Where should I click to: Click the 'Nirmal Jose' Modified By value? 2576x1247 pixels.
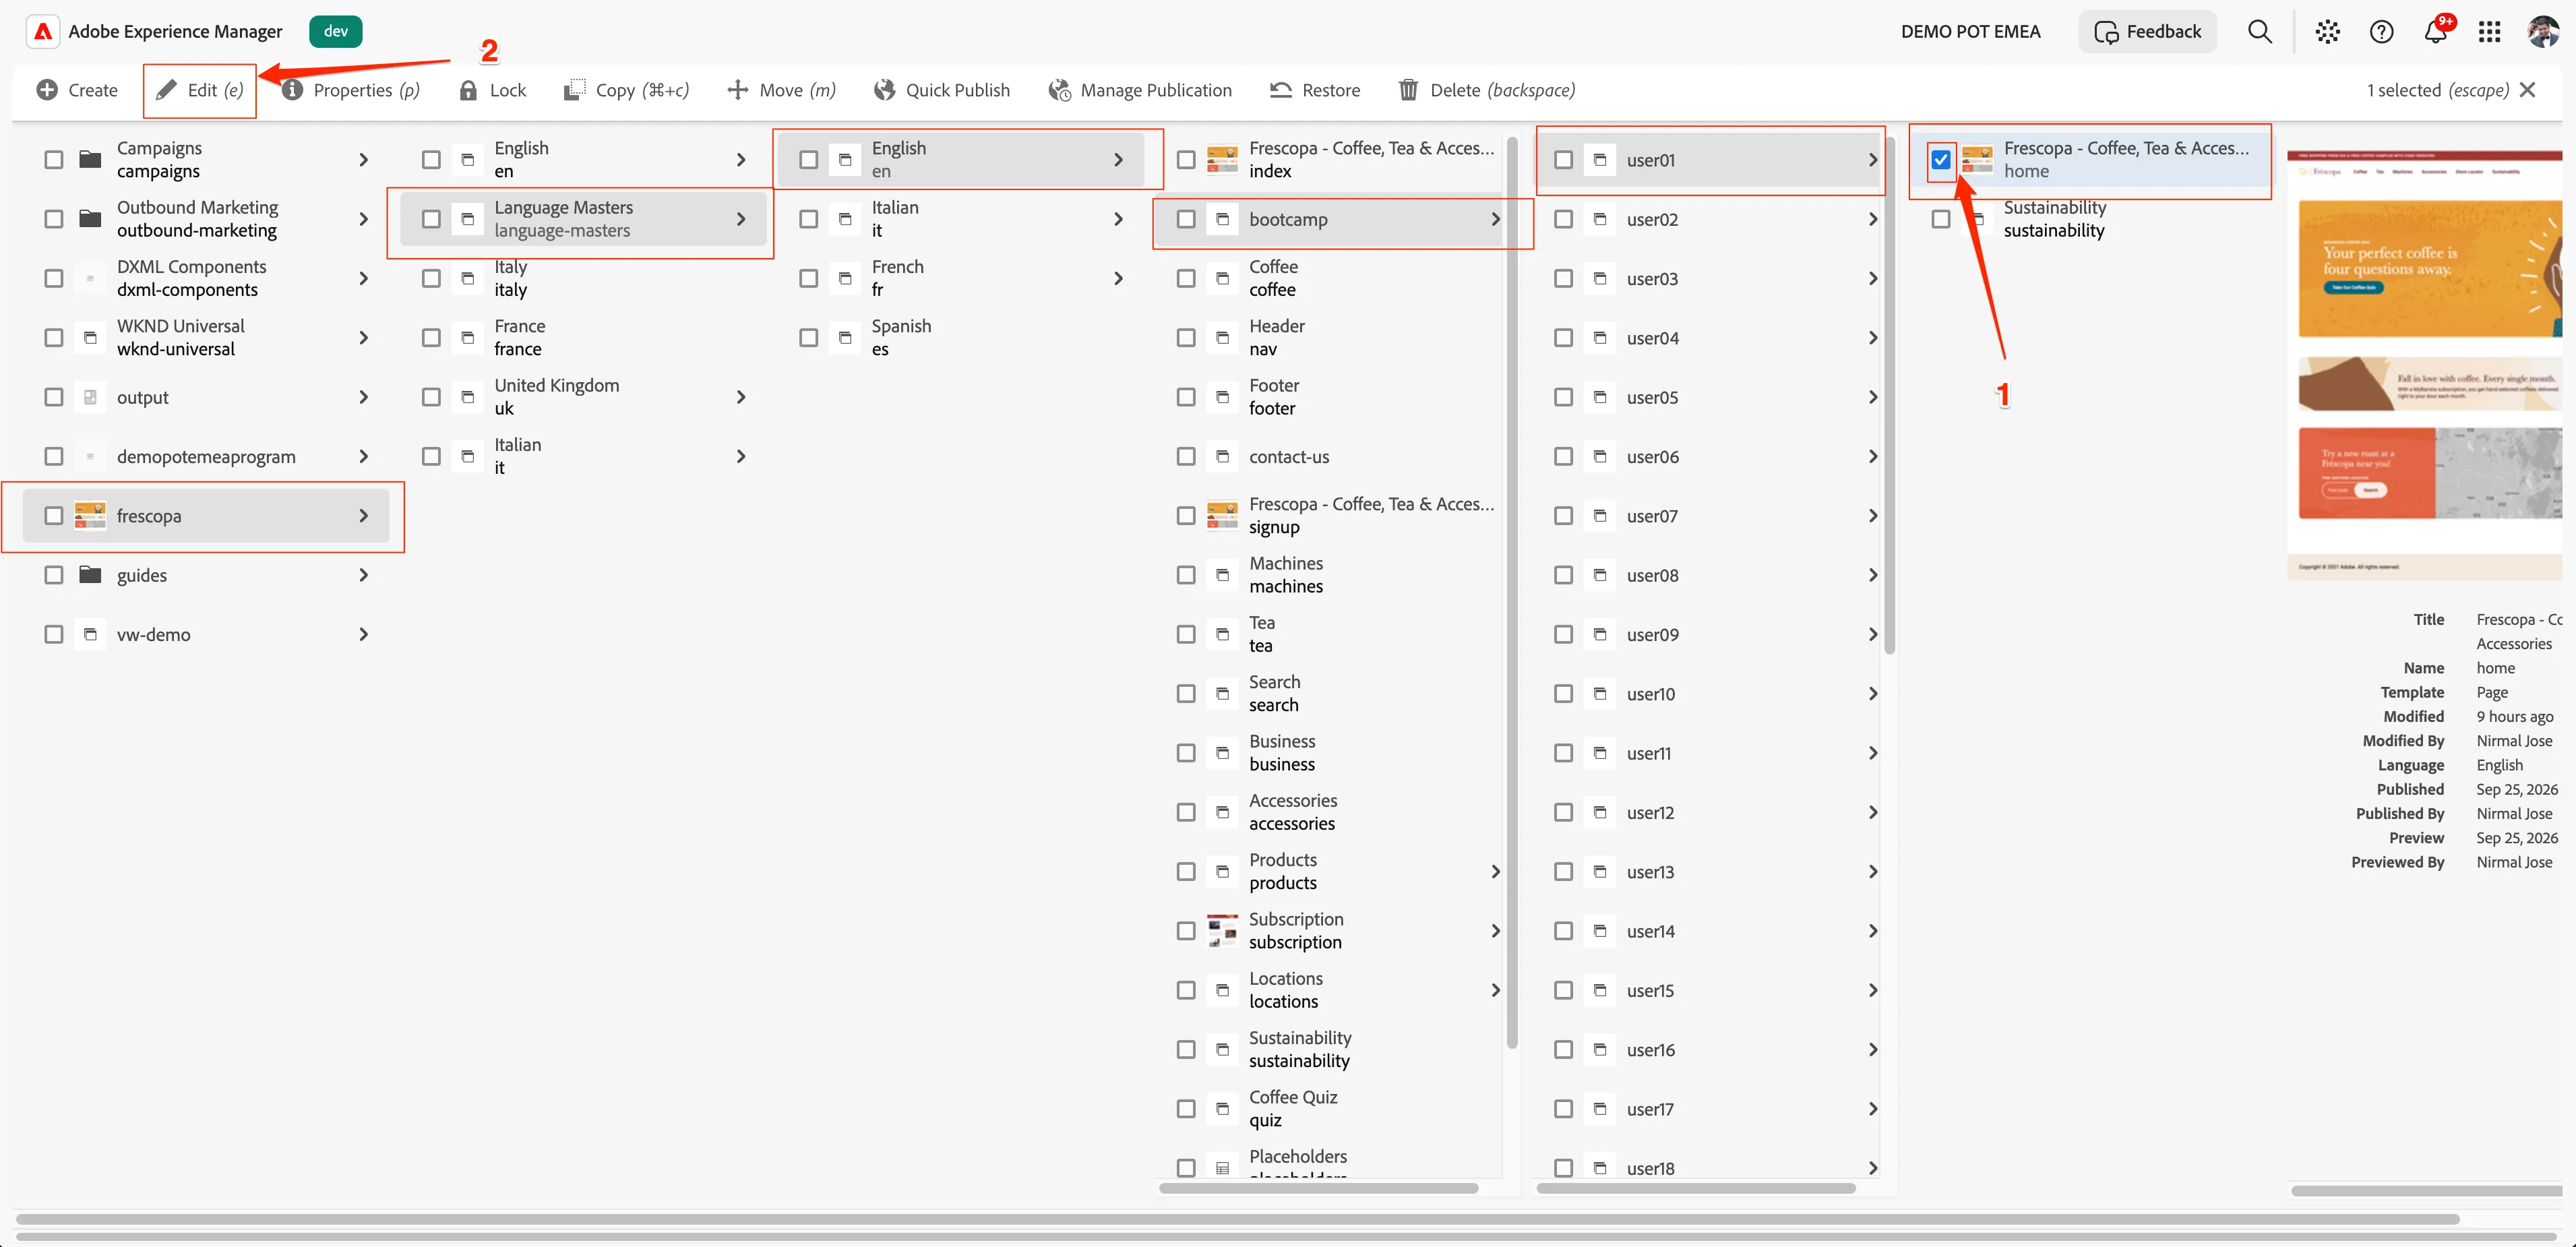pos(2514,740)
